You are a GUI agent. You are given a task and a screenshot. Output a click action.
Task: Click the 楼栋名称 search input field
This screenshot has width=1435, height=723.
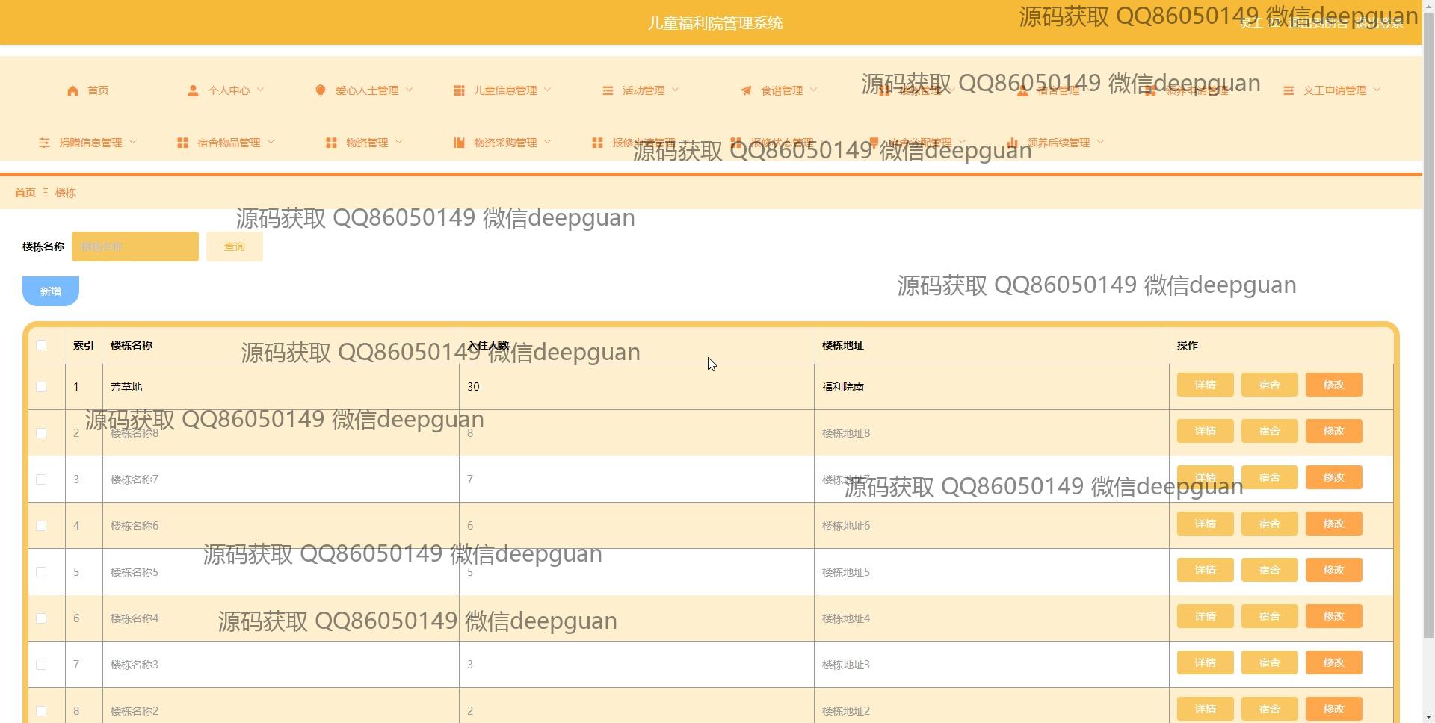[135, 246]
